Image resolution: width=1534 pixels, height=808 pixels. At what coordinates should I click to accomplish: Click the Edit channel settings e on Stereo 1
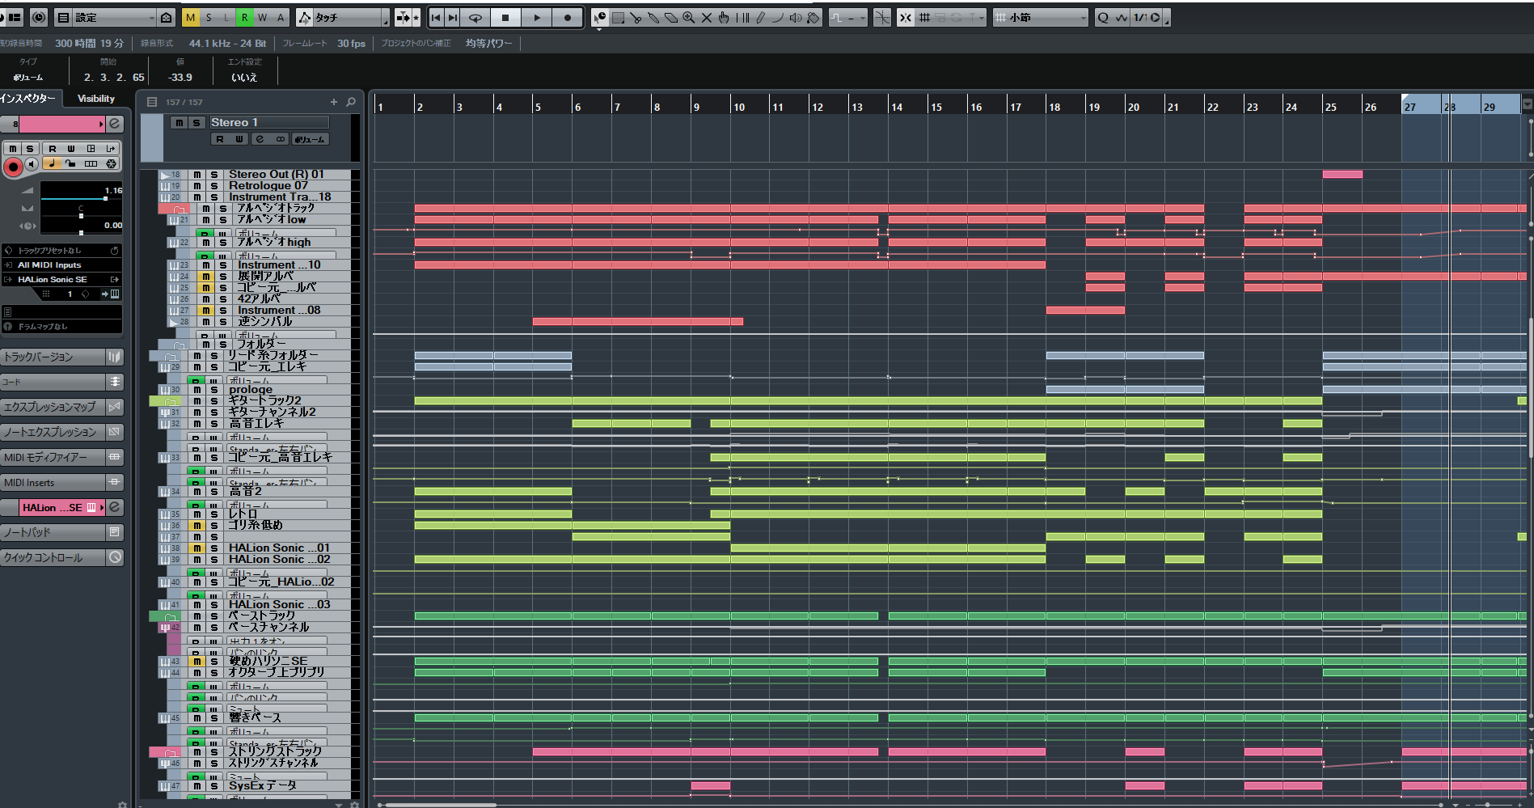click(260, 139)
